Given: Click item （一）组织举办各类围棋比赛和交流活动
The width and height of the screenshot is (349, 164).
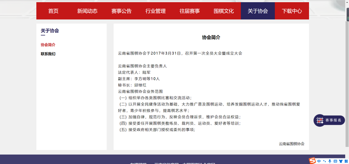Looking at the screenshot, I should point(155,98).
